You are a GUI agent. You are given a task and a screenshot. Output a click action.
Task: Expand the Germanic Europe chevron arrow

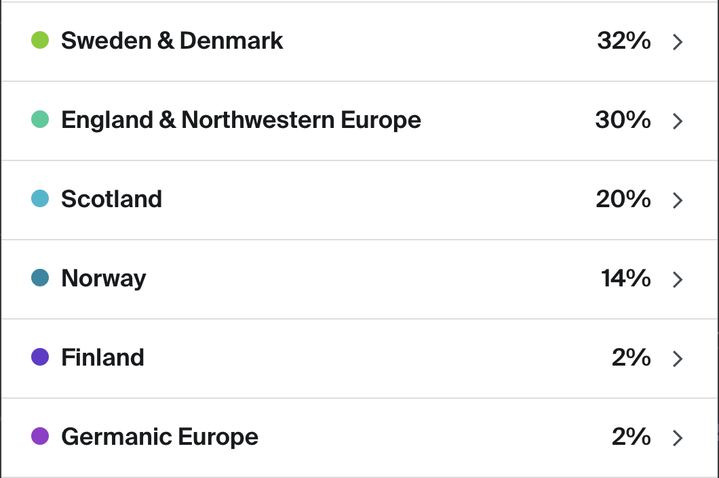(677, 438)
